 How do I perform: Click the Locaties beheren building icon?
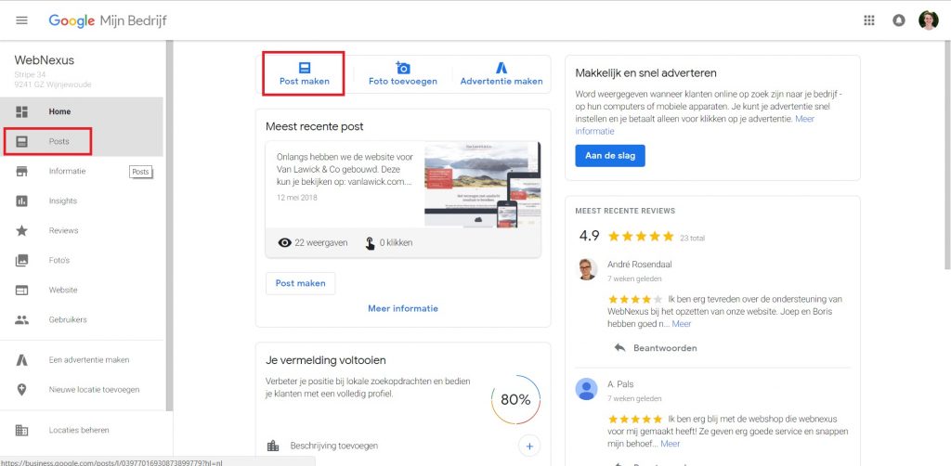pos(22,430)
